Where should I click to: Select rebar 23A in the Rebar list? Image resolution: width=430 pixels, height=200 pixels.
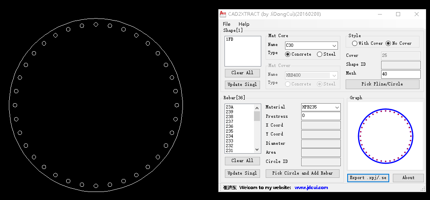(229, 107)
